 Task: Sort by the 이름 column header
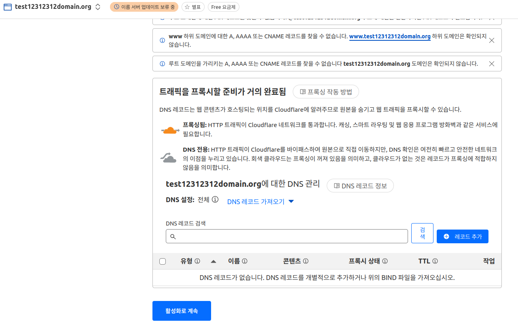[x=234, y=261]
